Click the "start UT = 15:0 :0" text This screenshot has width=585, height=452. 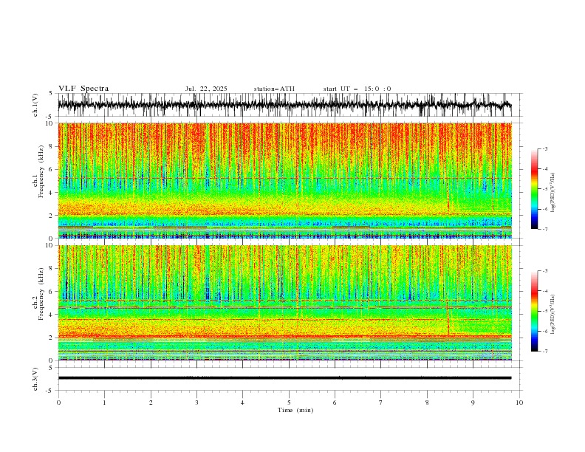tap(357, 89)
